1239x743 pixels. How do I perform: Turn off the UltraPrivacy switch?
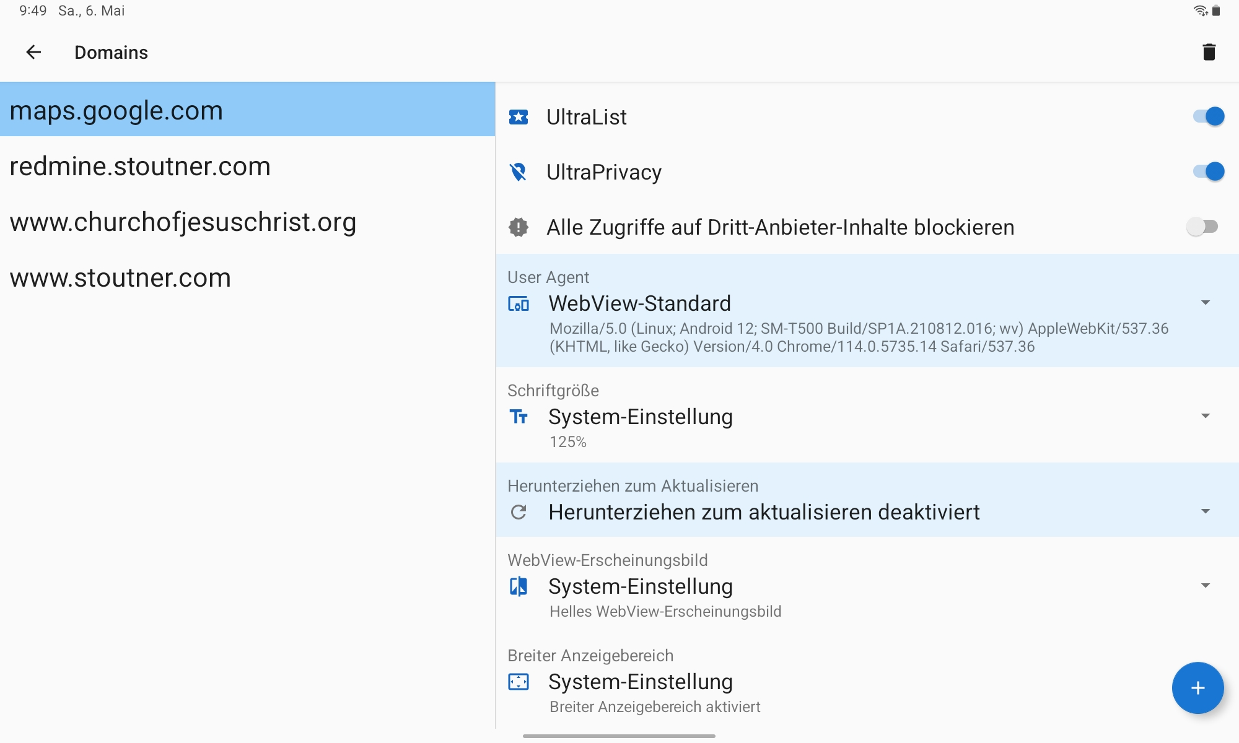1208,172
